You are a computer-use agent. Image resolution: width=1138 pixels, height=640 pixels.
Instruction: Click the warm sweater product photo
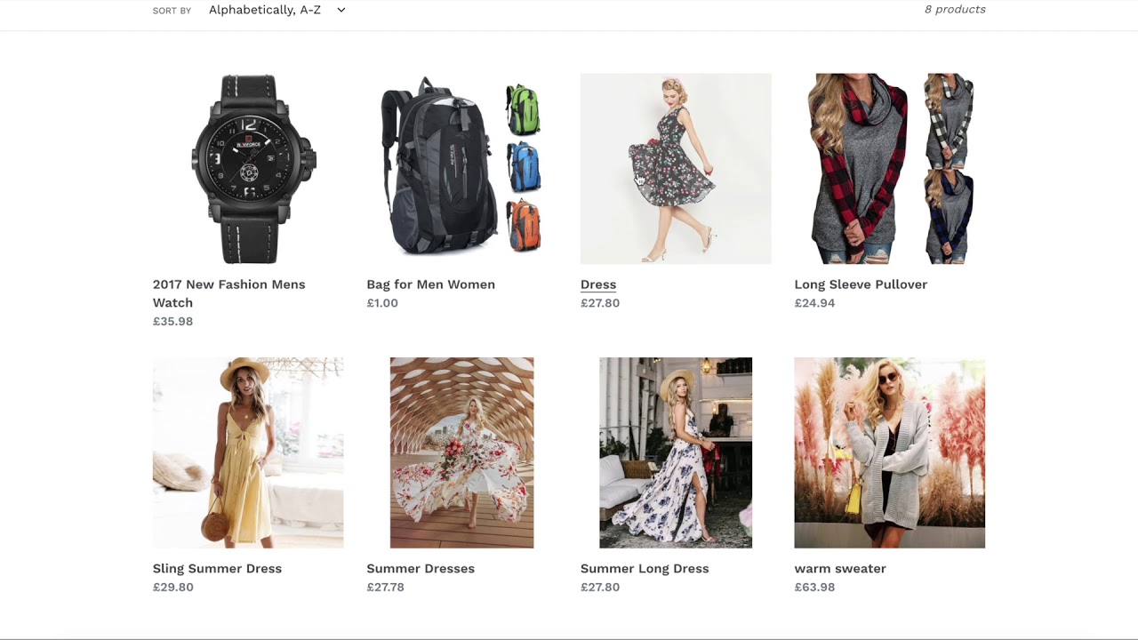click(889, 452)
